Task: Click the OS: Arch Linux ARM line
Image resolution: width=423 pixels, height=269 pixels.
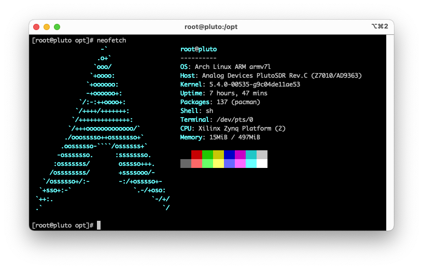Action: [x=225, y=67]
